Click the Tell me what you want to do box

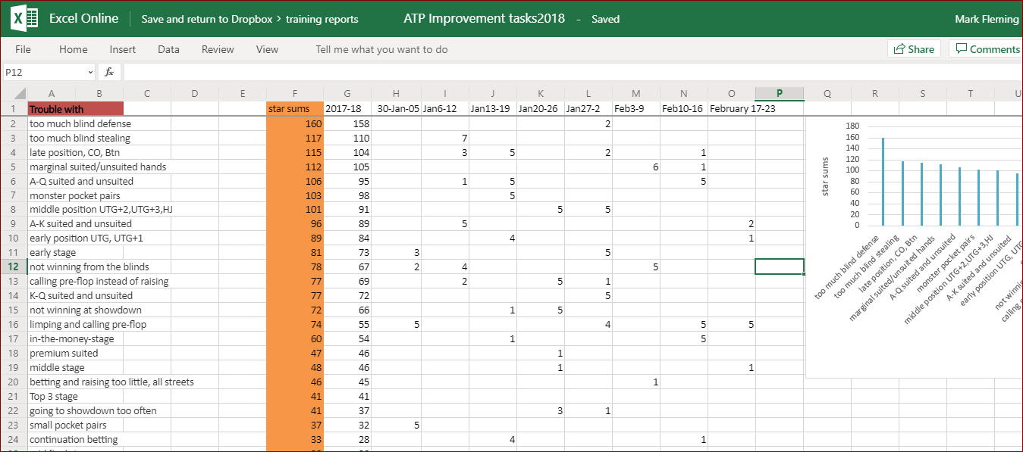(x=381, y=49)
